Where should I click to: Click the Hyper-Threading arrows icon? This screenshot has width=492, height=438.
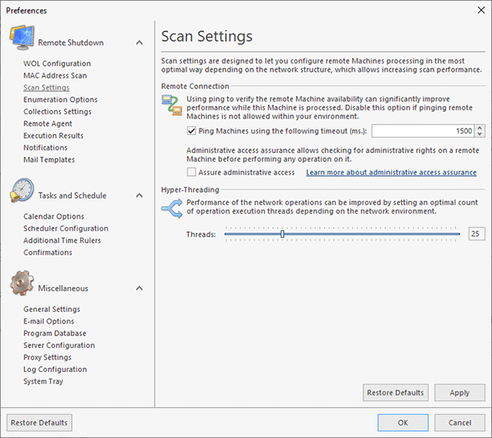pyautogui.click(x=172, y=209)
